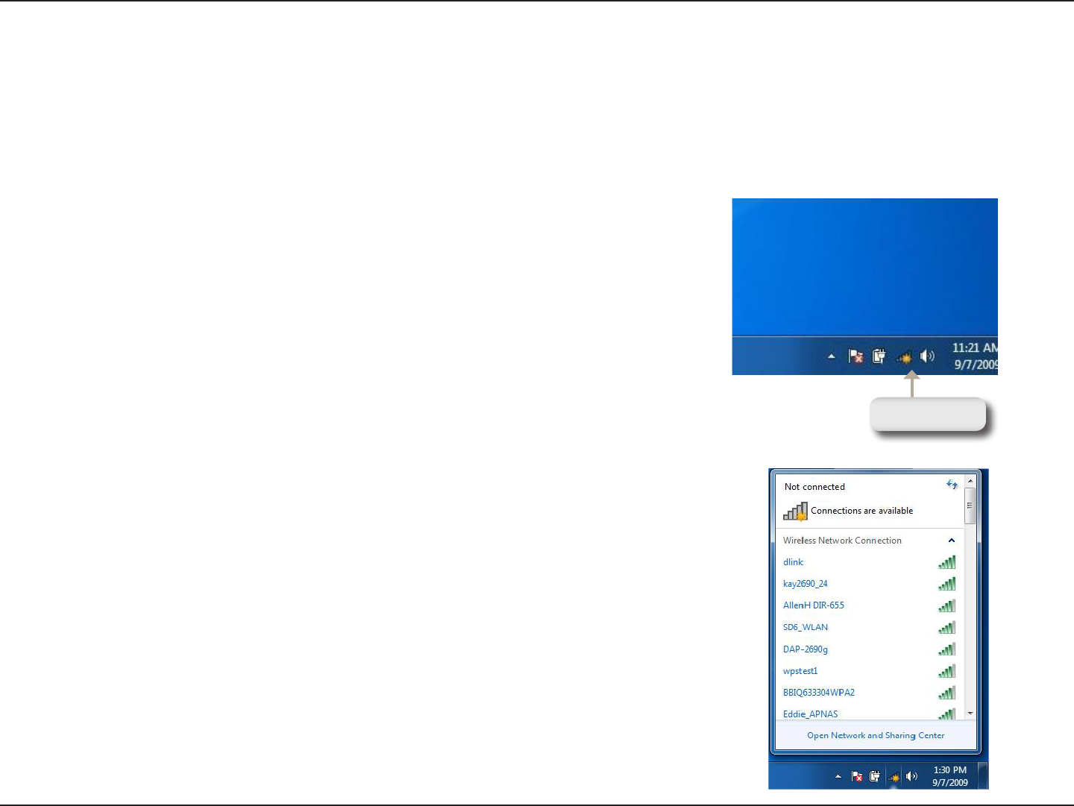This screenshot has height=806, width=1074.
Task: Click the network icon in the 1:30 PM taskbar
Action: (x=894, y=777)
